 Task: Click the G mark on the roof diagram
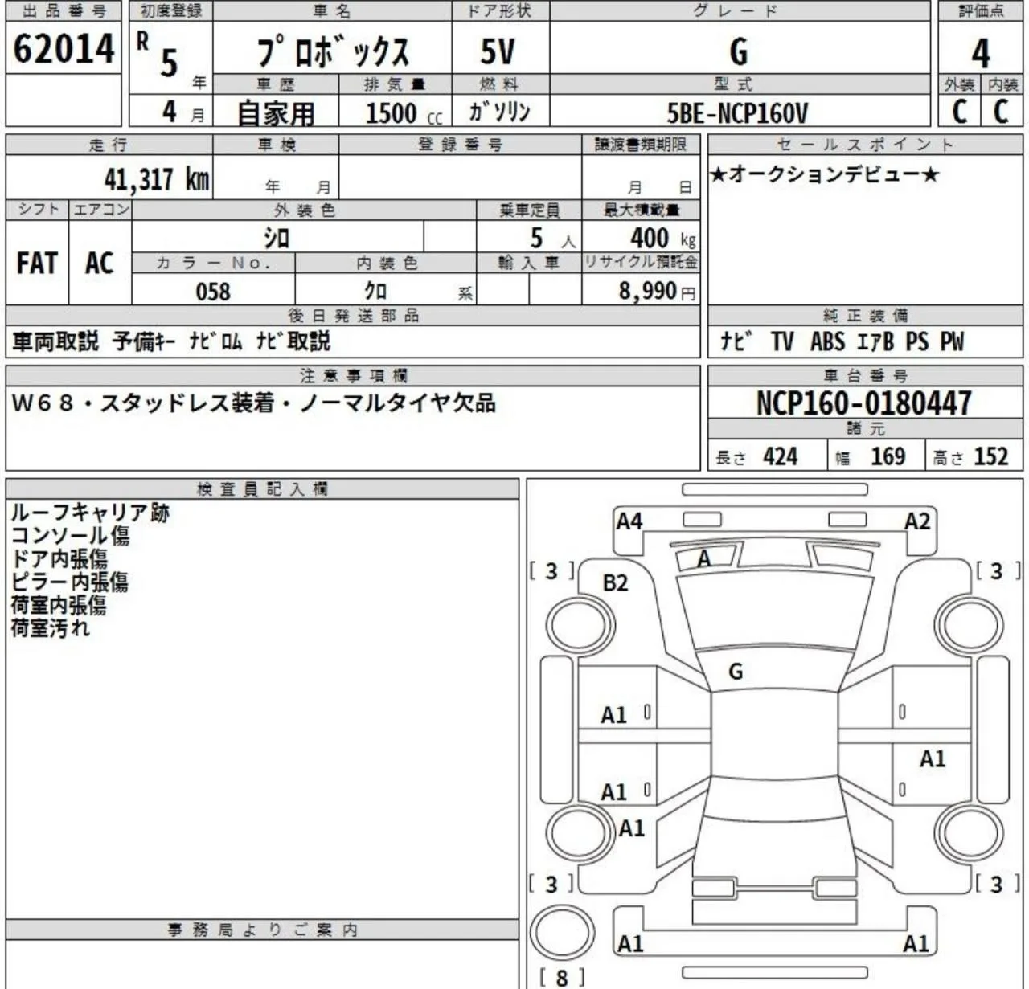(x=736, y=671)
